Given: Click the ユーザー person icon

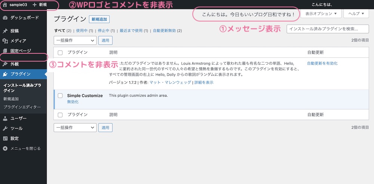Looking at the screenshot, I should 5,119.
